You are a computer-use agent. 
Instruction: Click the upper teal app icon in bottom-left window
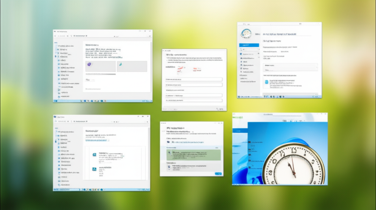(x=94, y=155)
